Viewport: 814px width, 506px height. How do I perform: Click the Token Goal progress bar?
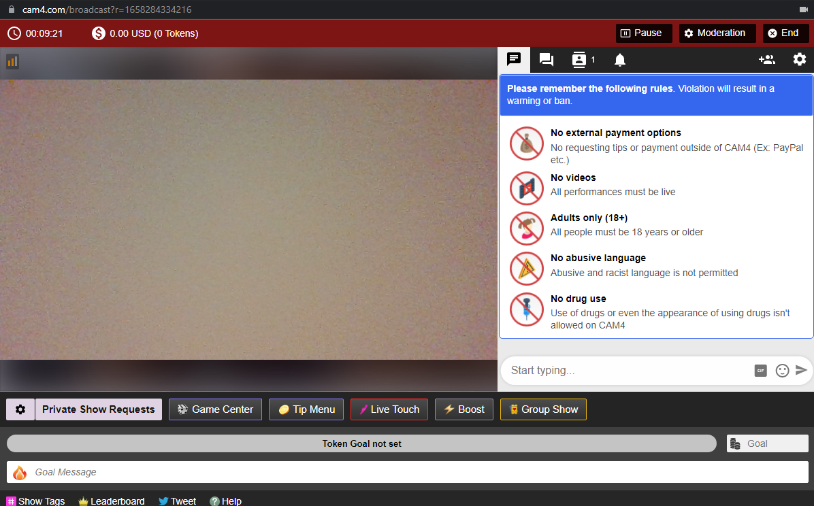361,443
